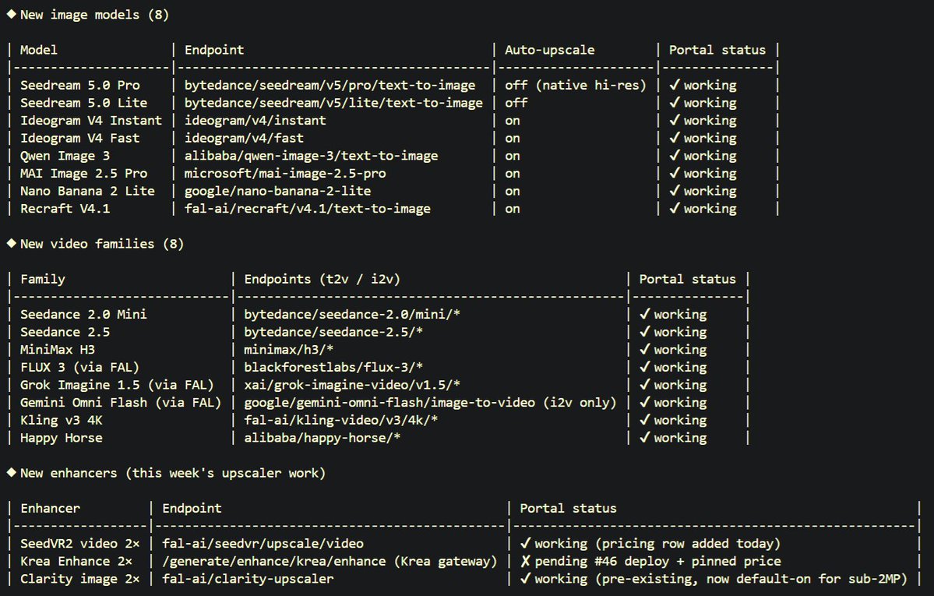
Task: Click the X mark in Krea Enhance row
Action: (x=525, y=561)
